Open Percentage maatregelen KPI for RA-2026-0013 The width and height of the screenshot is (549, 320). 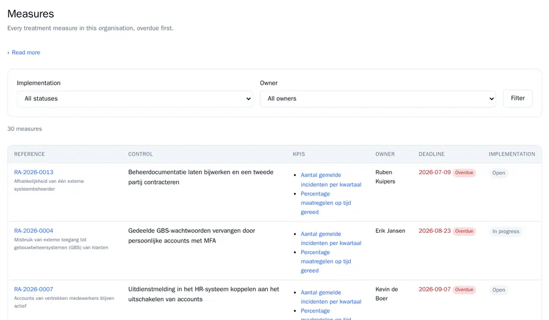point(326,203)
